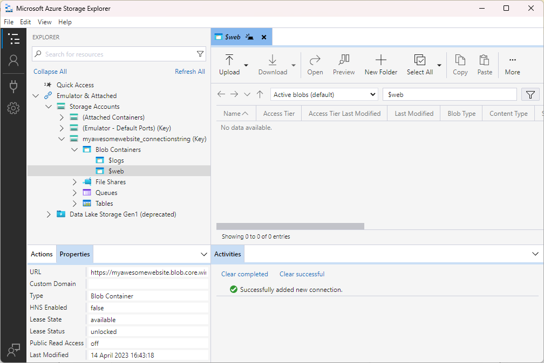The width and height of the screenshot is (544, 363).
Task: Open the Connect dialog plug icon
Action: (x=13, y=86)
